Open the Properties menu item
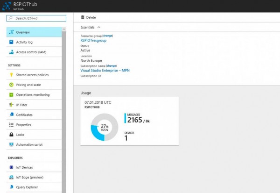280x193 pixels. [23, 125]
